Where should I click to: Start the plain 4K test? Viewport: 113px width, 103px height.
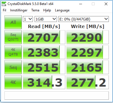click(13, 82)
